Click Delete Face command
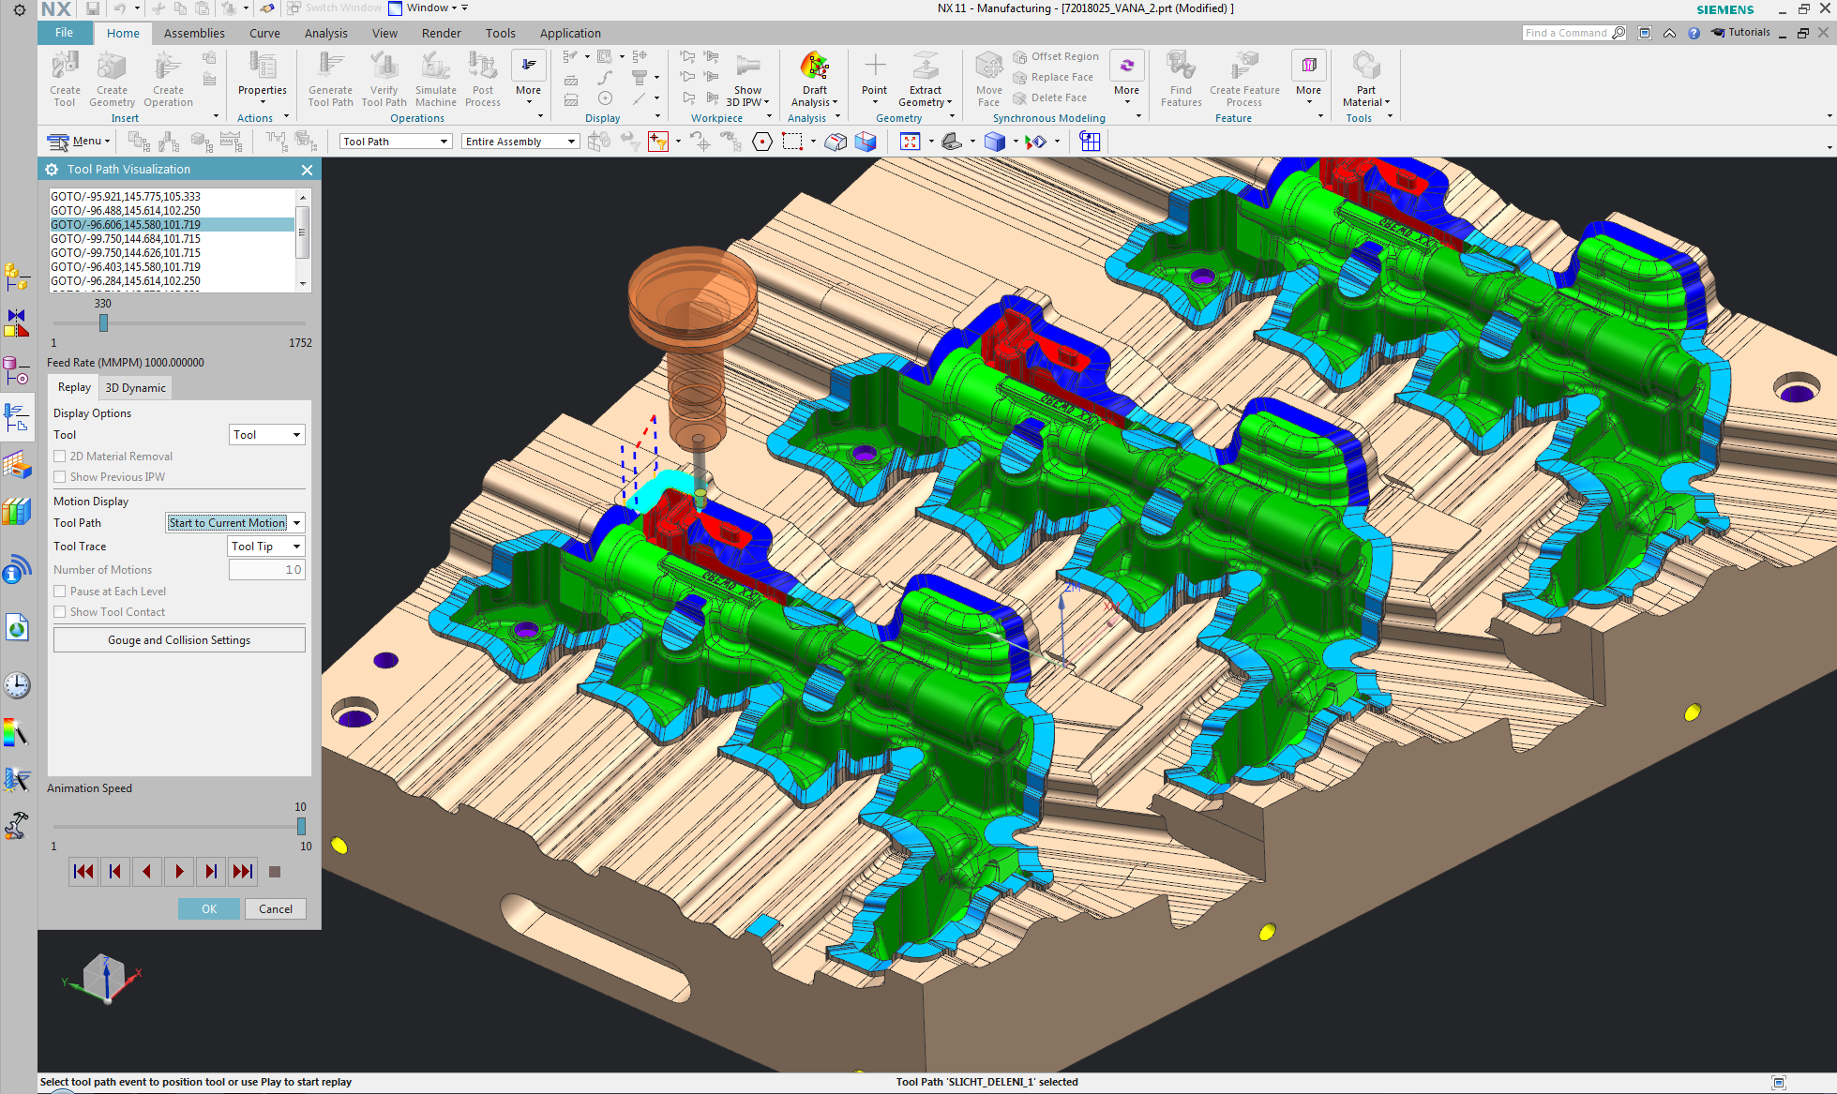This screenshot has height=1094, width=1837. (1049, 97)
